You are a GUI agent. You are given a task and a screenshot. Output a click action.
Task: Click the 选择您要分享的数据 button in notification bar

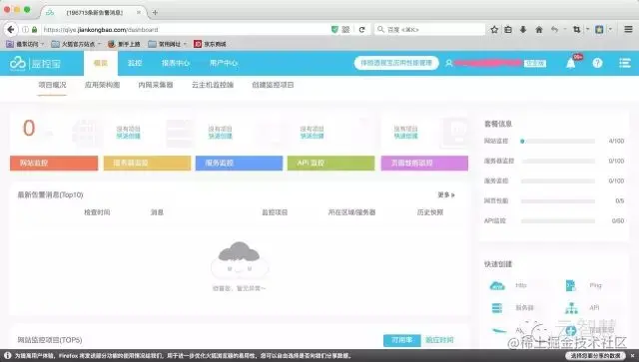pos(595,355)
